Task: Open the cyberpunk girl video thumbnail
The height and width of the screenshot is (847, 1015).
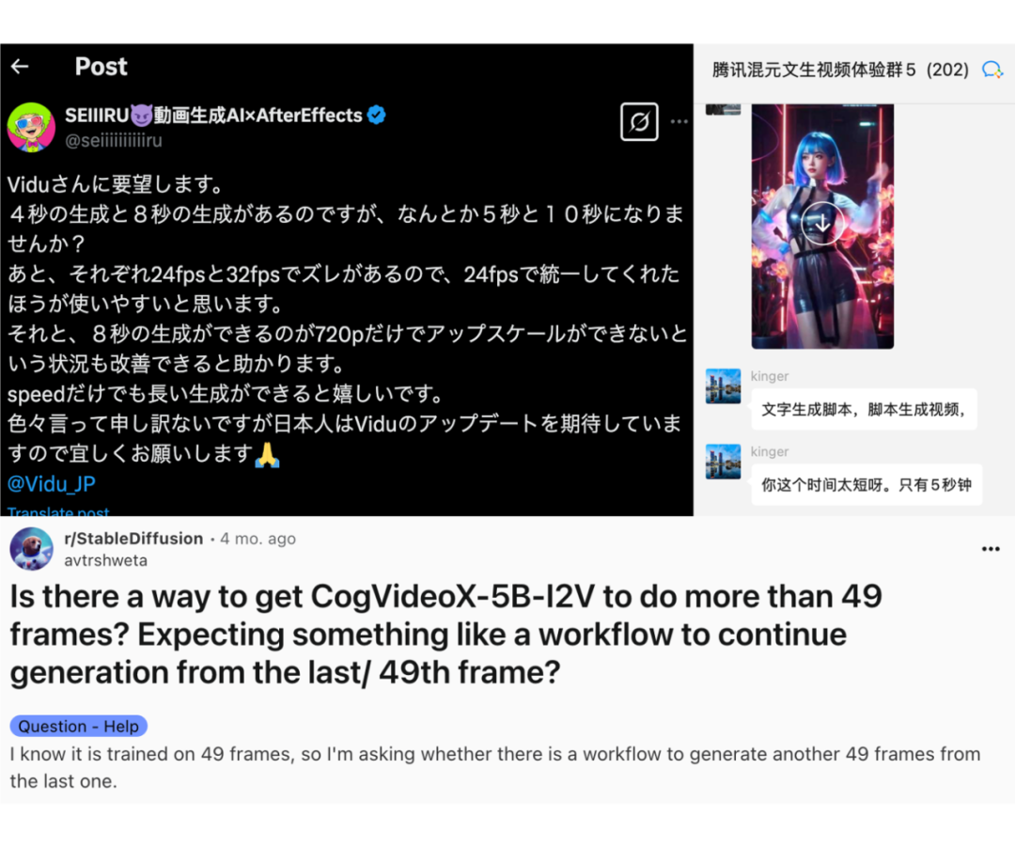Action: click(x=822, y=226)
